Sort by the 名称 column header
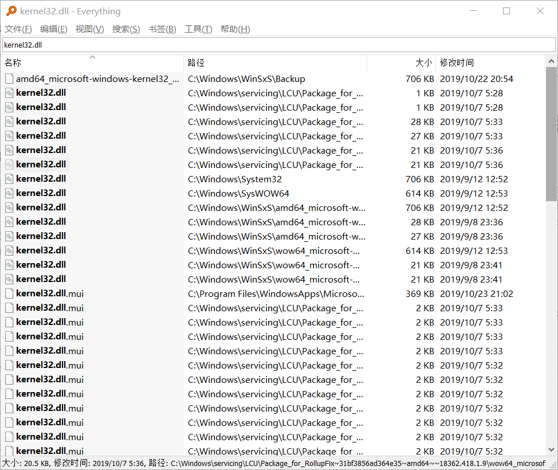 click(x=93, y=62)
